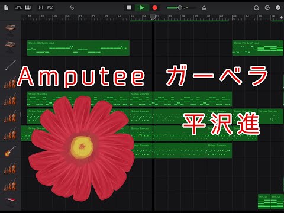Open the help question mark
The image size is (284, 213).
click(x=278, y=8)
